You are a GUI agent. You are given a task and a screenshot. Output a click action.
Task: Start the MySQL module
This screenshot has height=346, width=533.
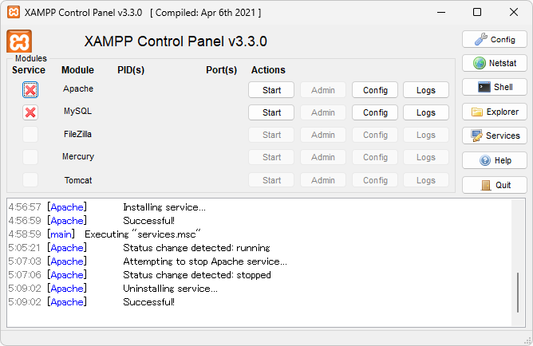[x=271, y=112]
